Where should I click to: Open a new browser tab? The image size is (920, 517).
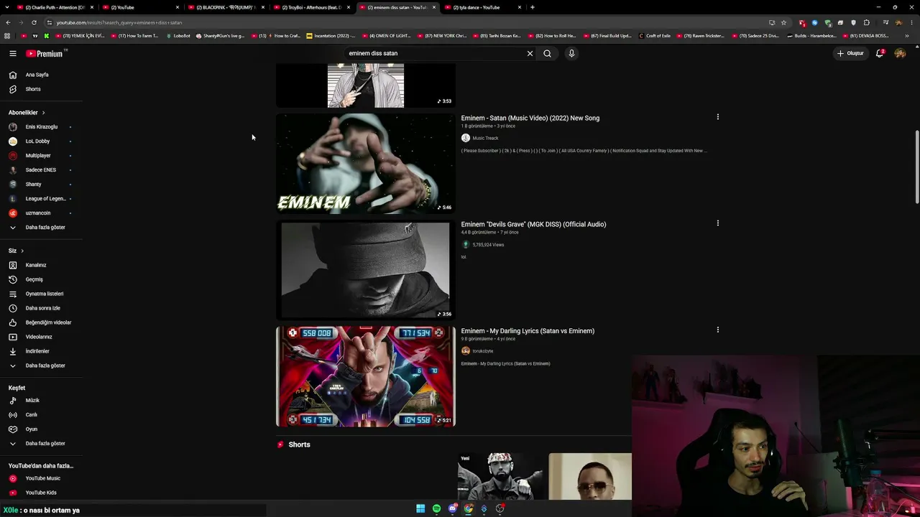[532, 7]
